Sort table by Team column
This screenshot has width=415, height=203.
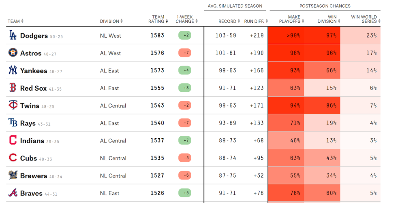click(15, 21)
